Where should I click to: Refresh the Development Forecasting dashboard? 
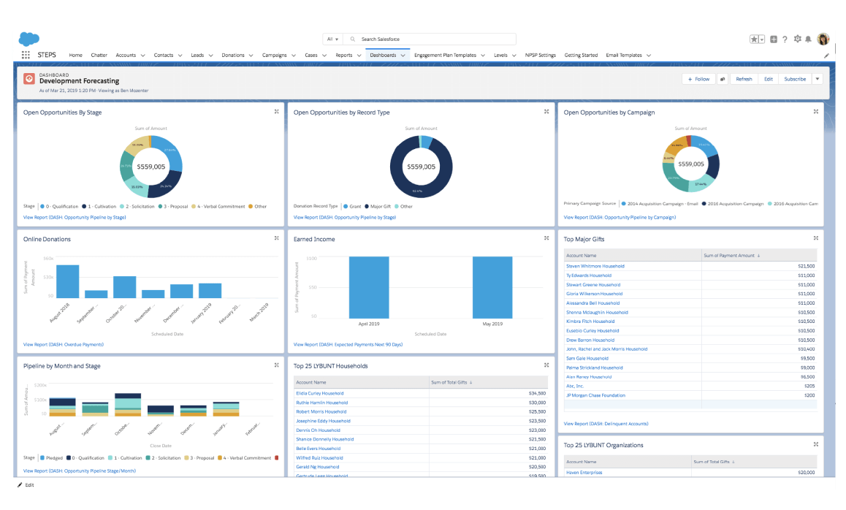(x=744, y=78)
